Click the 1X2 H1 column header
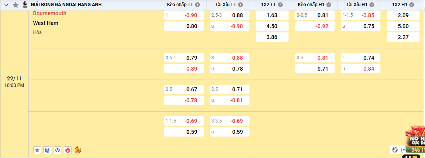The height and width of the screenshot is (158, 425). (400, 5)
